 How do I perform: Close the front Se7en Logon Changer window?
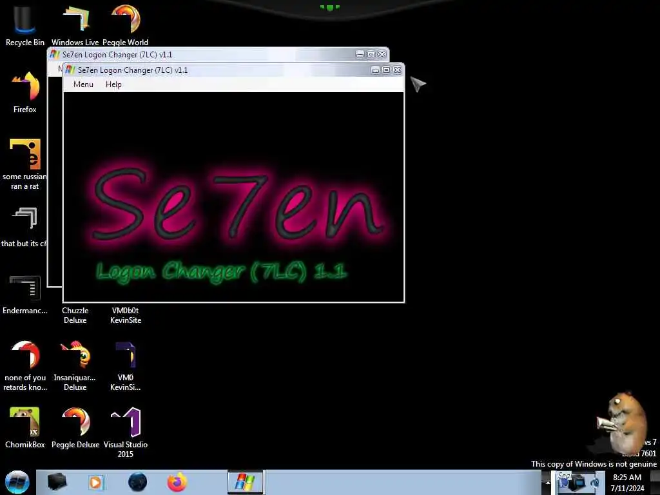point(397,70)
